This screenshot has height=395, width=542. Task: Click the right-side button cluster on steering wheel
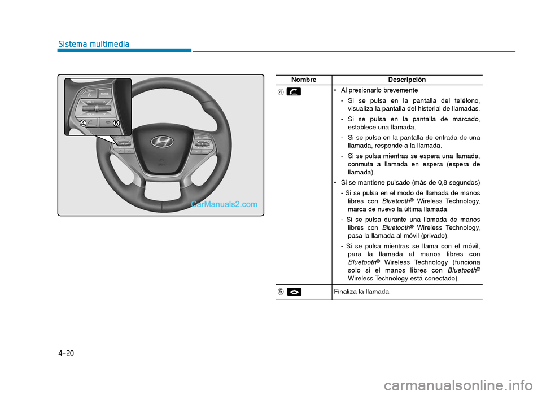[201, 144]
